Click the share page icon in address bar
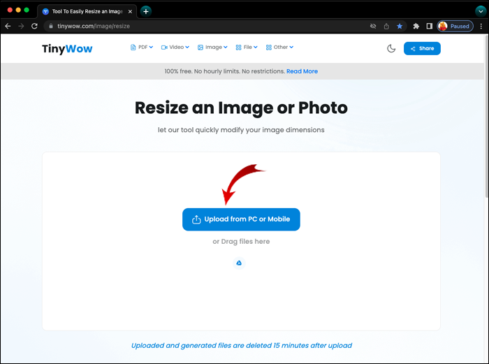The height and width of the screenshot is (364, 489). (386, 27)
